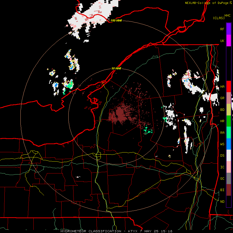
Task: Click the BD olive-yellow legend swatch
Action: pos(229,110)
